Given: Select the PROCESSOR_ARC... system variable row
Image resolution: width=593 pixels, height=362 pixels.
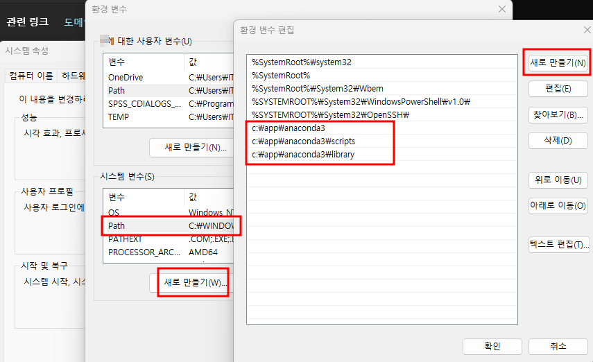Looking at the screenshot, I should coord(169,252).
